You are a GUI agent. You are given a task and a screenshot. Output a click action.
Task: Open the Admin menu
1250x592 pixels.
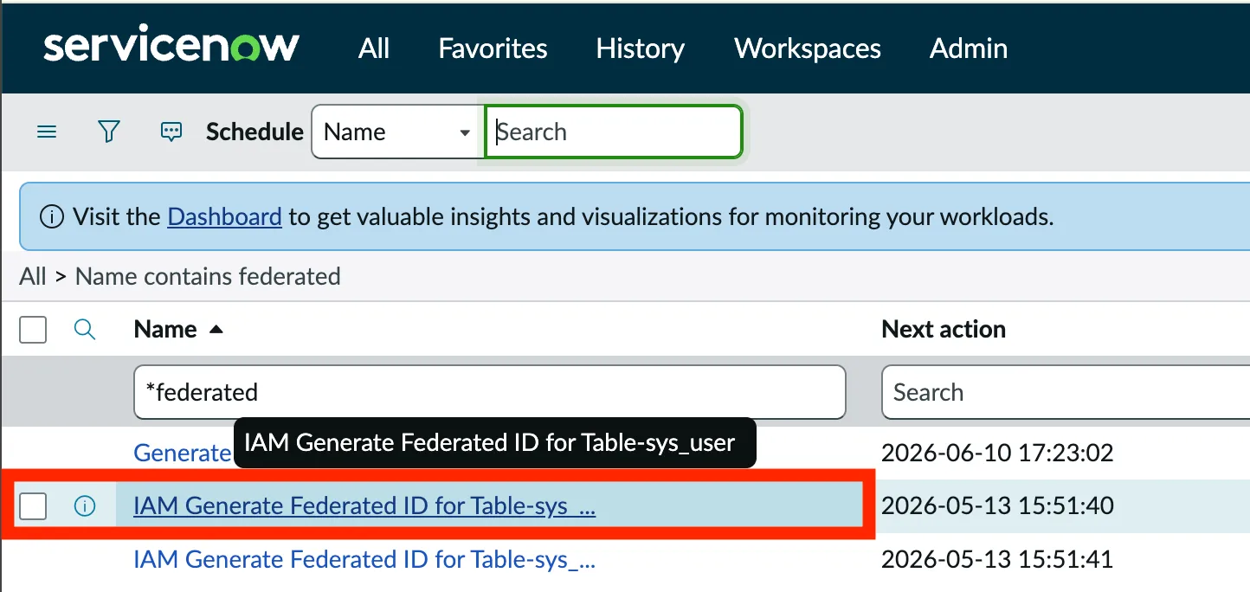(x=969, y=48)
